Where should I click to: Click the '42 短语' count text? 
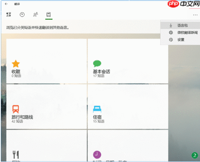[x=17, y=121]
